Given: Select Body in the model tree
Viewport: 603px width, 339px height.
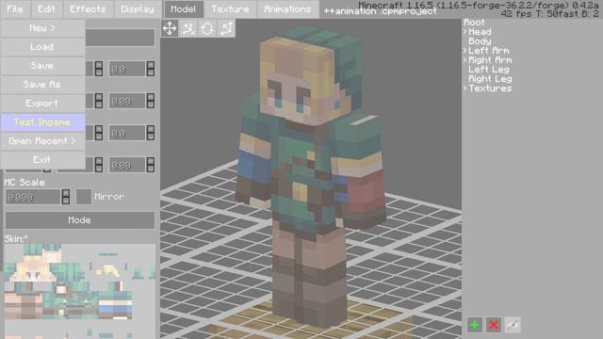Looking at the screenshot, I should click(480, 41).
